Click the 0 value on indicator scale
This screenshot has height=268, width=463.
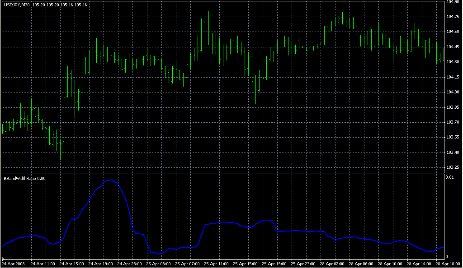(x=446, y=257)
